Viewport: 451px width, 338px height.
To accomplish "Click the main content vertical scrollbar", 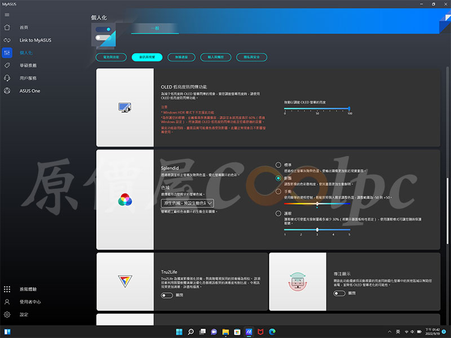I will point(447,211).
